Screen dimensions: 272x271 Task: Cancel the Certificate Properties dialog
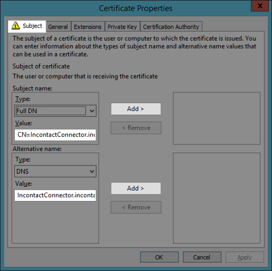[202, 257]
